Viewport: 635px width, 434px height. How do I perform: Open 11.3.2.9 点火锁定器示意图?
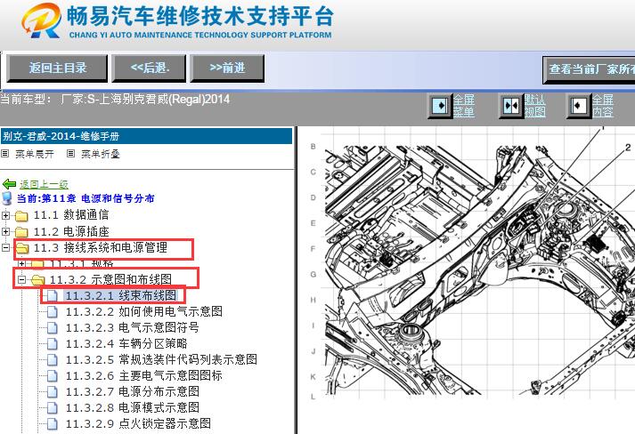138,423
